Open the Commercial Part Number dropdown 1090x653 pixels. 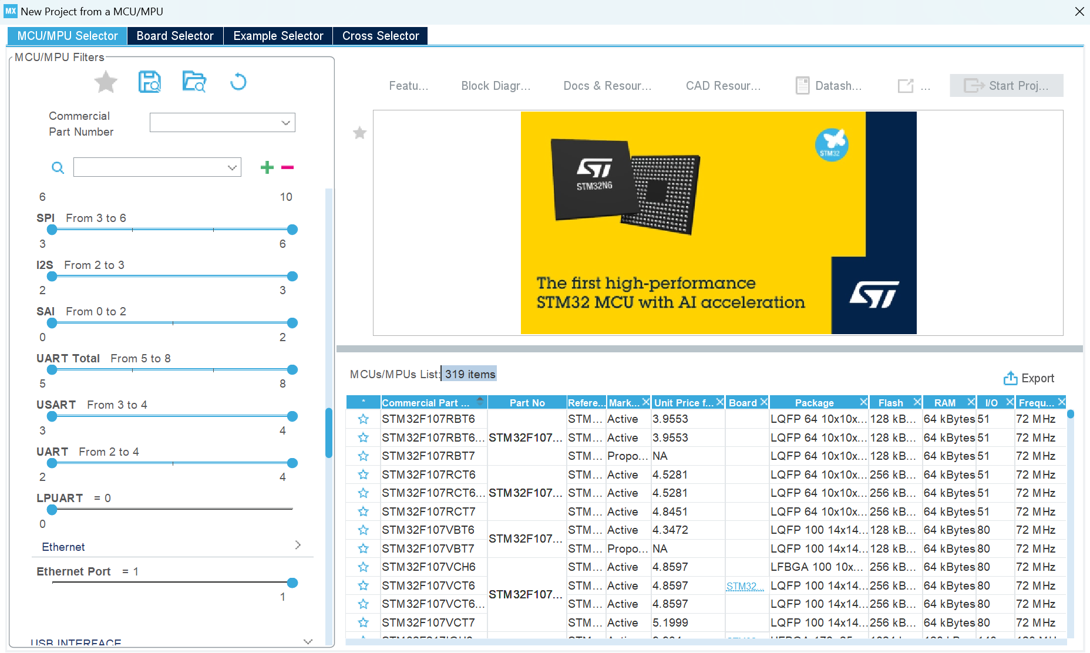tap(286, 122)
